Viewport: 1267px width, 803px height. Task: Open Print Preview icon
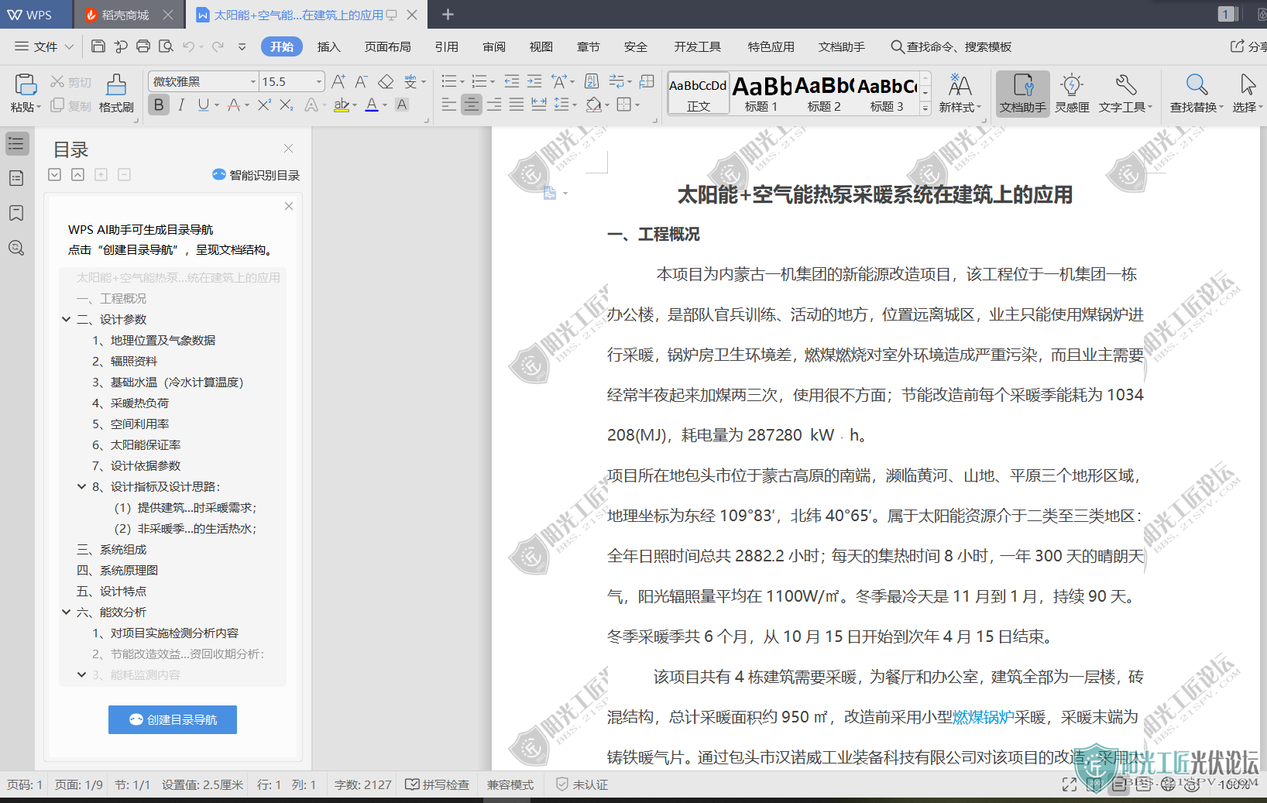pyautogui.click(x=166, y=46)
